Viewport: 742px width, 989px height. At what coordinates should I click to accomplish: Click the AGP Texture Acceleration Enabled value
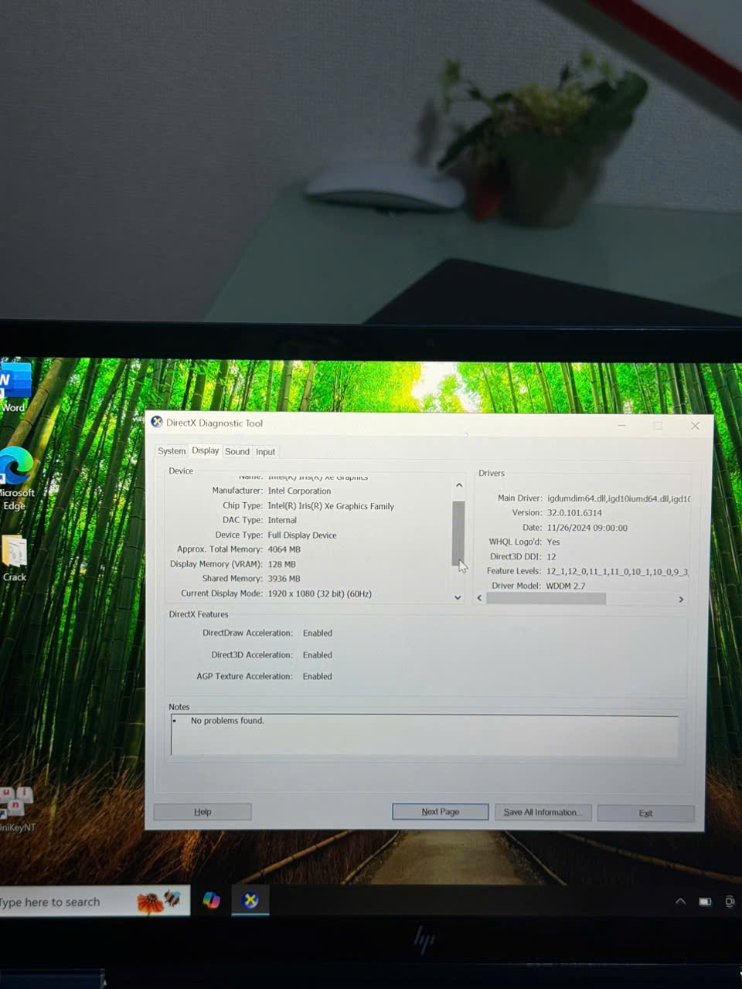coord(318,676)
